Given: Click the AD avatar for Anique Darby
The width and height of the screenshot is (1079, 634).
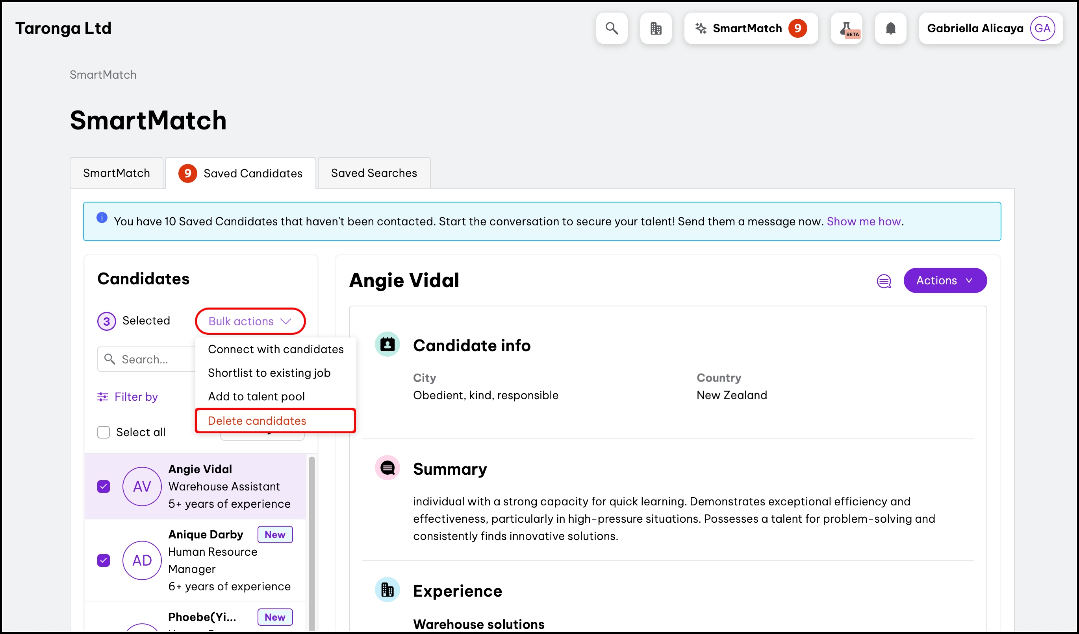Looking at the screenshot, I should coord(142,560).
